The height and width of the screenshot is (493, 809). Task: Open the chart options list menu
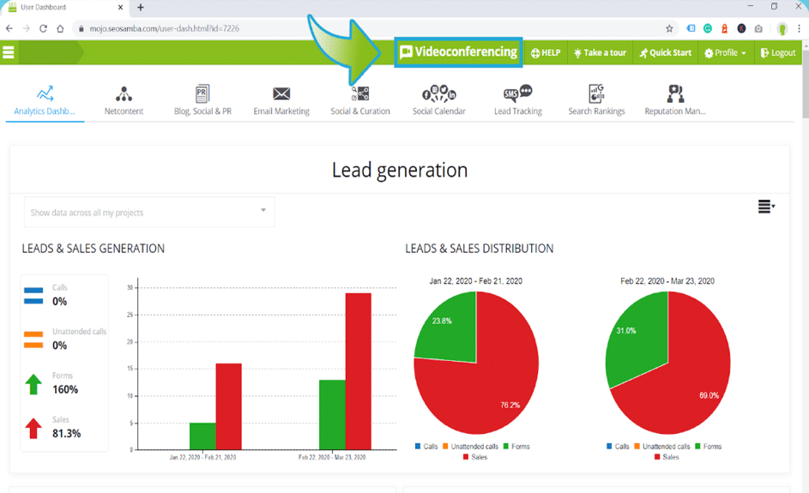[765, 207]
